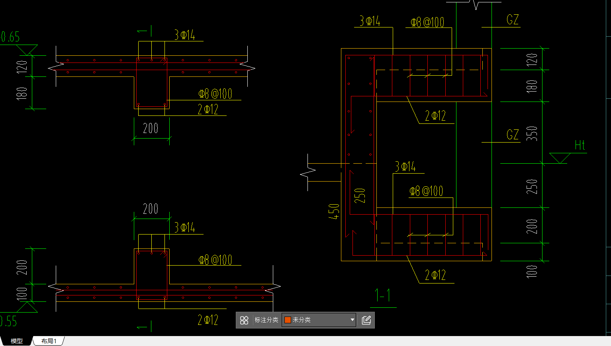Select the GZ label beside the 350 dimension

click(x=513, y=135)
